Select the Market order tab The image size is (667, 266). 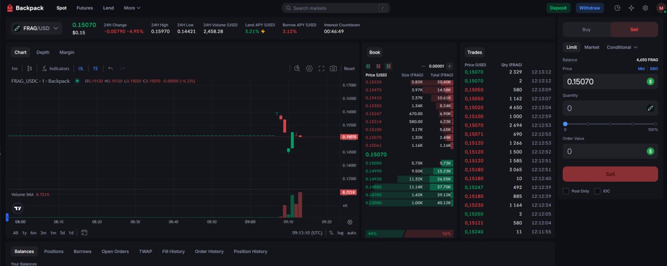[x=591, y=47]
